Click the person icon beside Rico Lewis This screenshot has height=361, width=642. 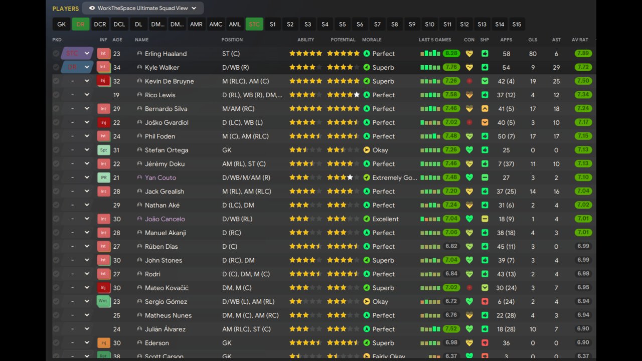139,95
